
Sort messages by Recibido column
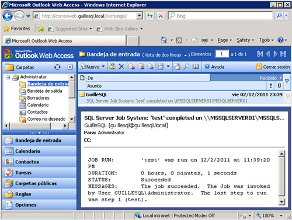coord(246,78)
